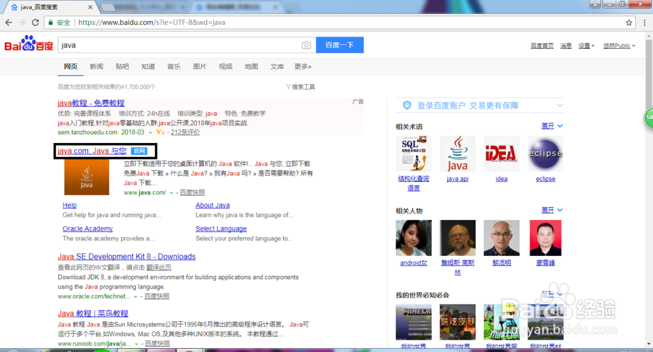Open 黎活明 person photo
This screenshot has width=653, height=352.
(502, 238)
